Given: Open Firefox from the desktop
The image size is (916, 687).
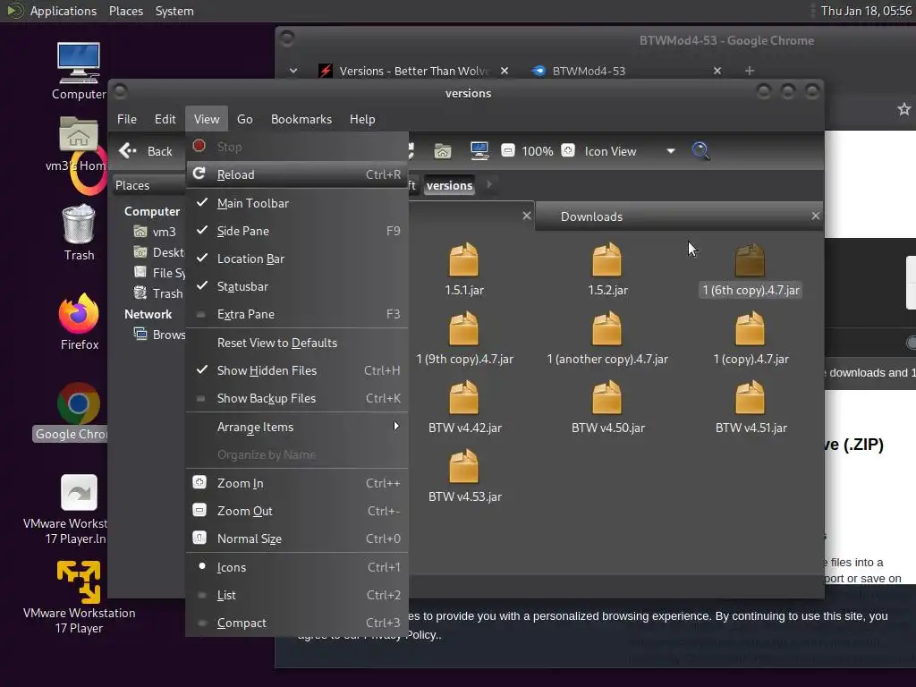Looking at the screenshot, I should (x=79, y=316).
